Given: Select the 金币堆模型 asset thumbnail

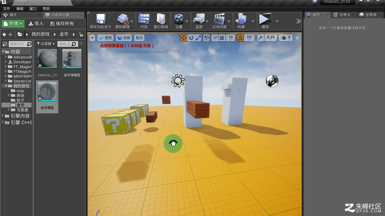Looking at the screenshot, I should [x=72, y=59].
